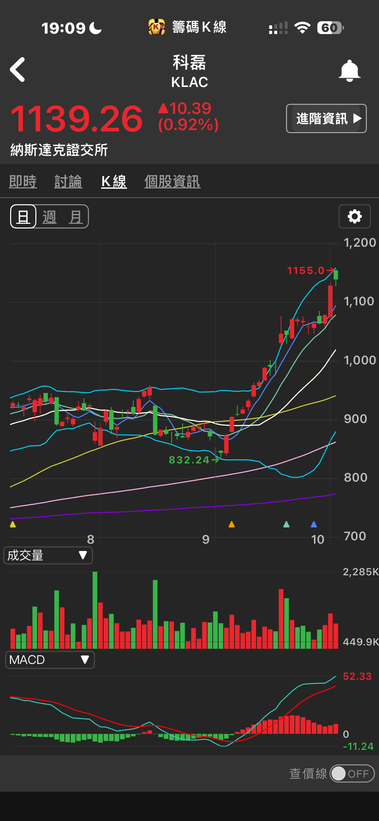Tap the tallest green volume bar
379x821 pixels.
tap(95, 610)
